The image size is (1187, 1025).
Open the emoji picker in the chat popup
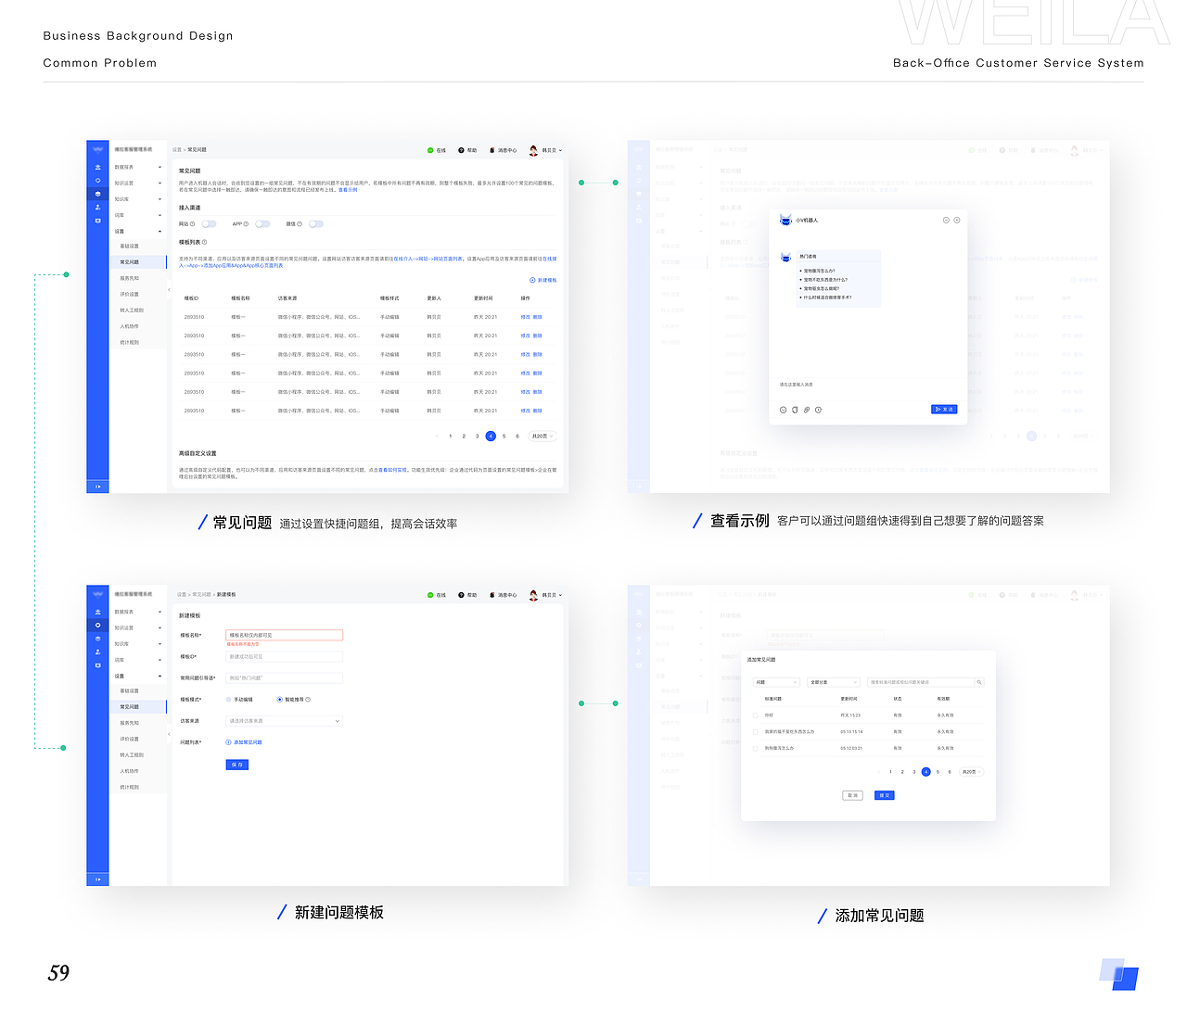tap(783, 410)
